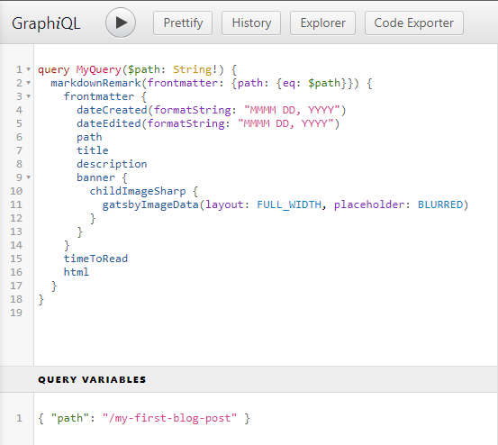Click the GraphiQL title logo
Viewport: 498px width, 445px height.
46,23
